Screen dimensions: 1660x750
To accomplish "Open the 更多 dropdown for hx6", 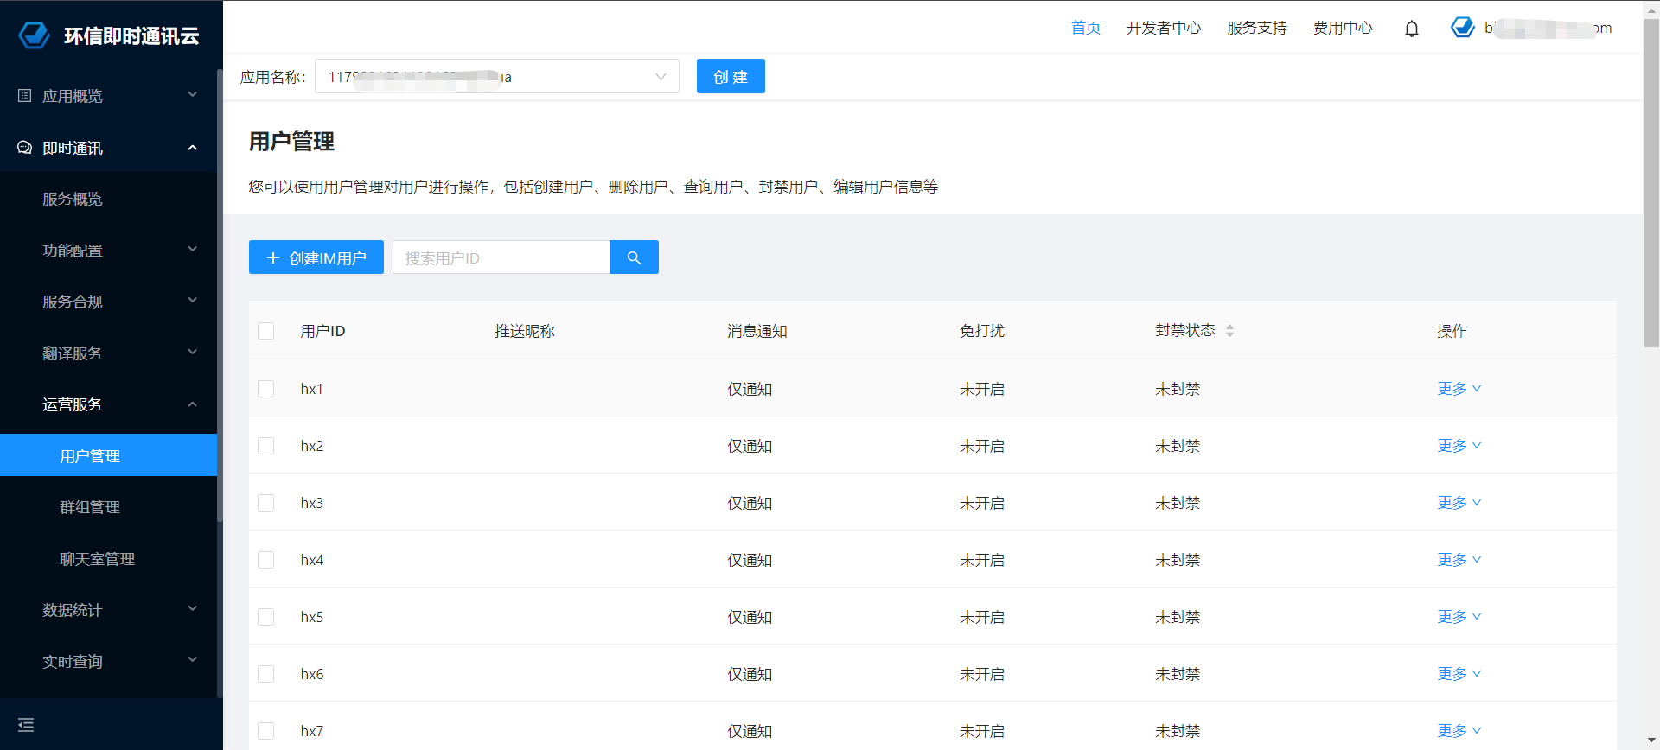I will tap(1459, 674).
